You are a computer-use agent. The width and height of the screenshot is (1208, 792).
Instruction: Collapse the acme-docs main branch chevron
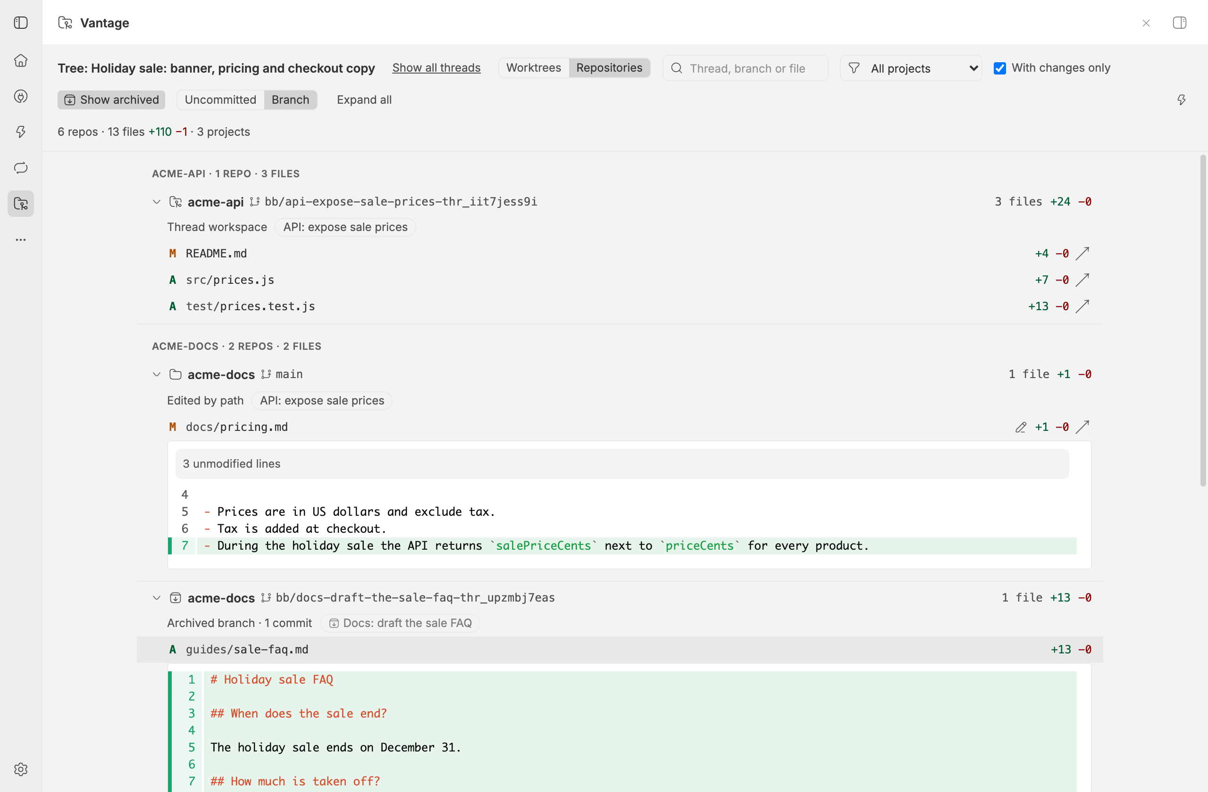coord(157,374)
